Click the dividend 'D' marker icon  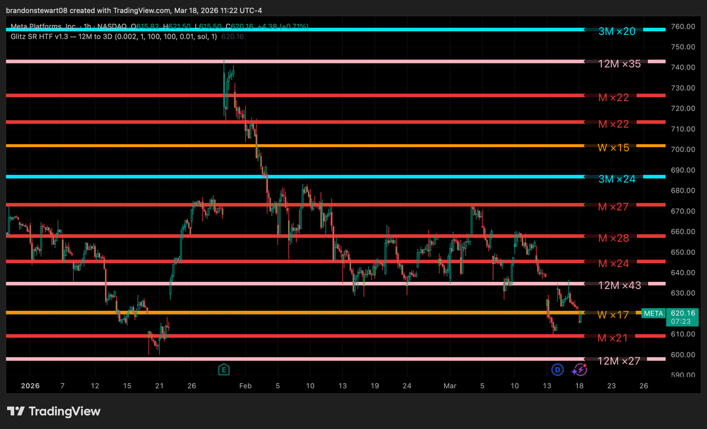pos(558,370)
